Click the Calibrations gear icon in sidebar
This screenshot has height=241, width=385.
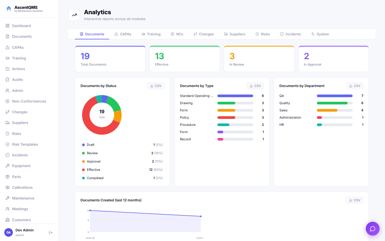7,187
